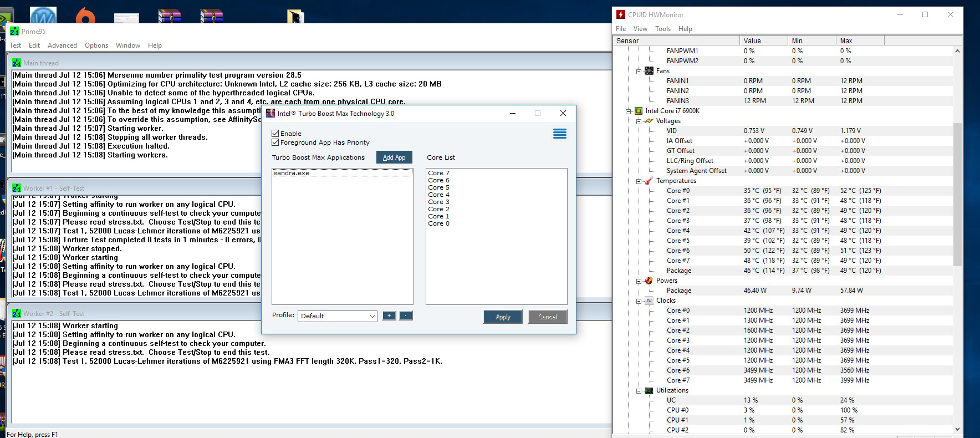Screen dimensions: 980x438
Task: Collapse the Temperatures tree node
Action: click(639, 181)
